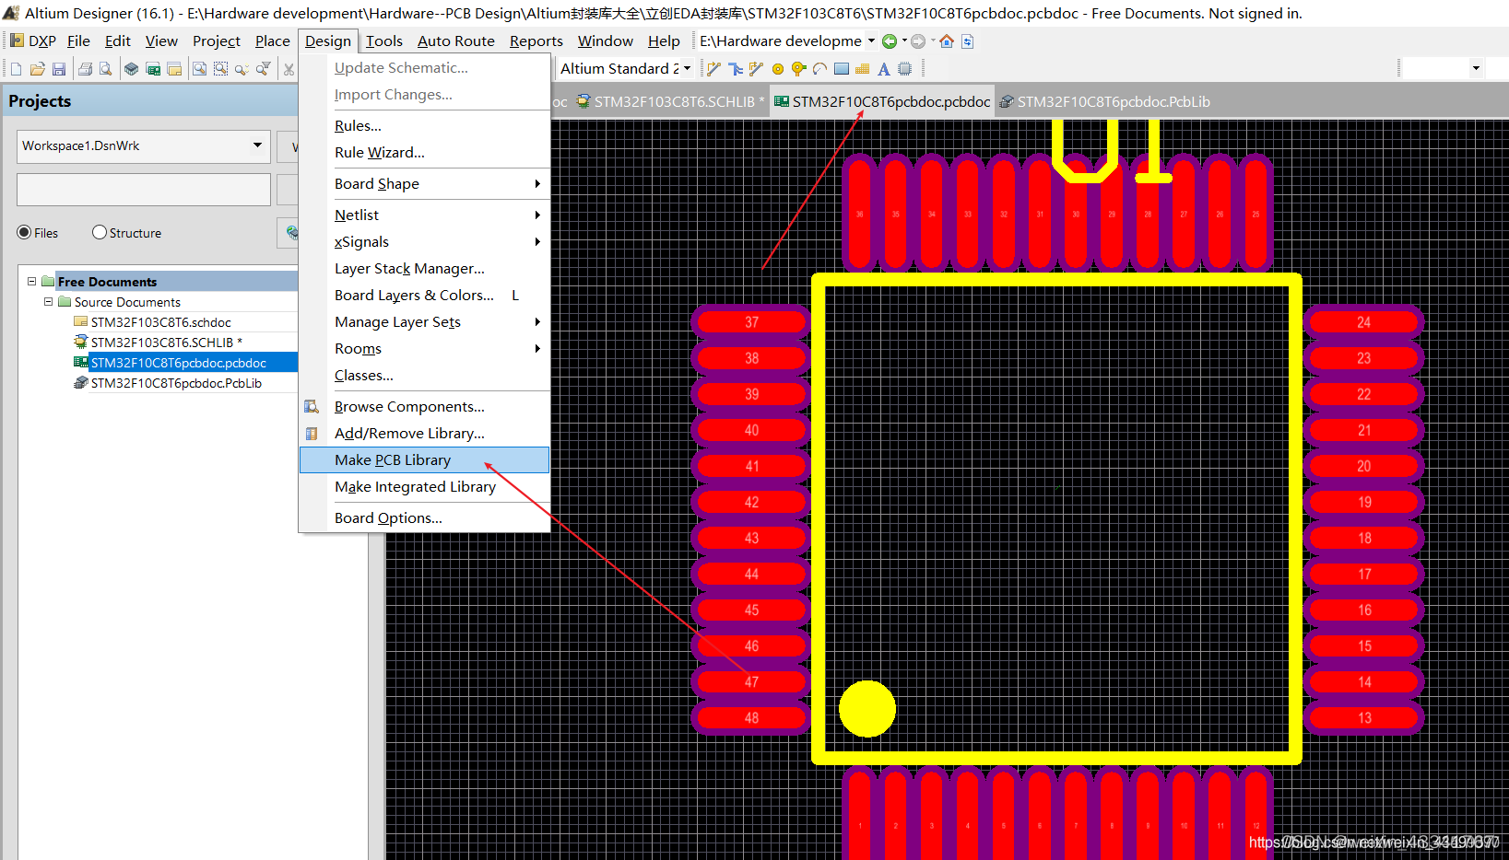The height and width of the screenshot is (860, 1509).
Task: Select the Multi-route connections tool icon
Action: [736, 69]
